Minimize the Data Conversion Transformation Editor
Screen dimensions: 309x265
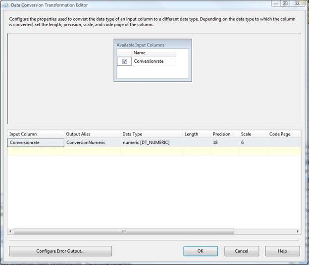[x=276, y=3]
